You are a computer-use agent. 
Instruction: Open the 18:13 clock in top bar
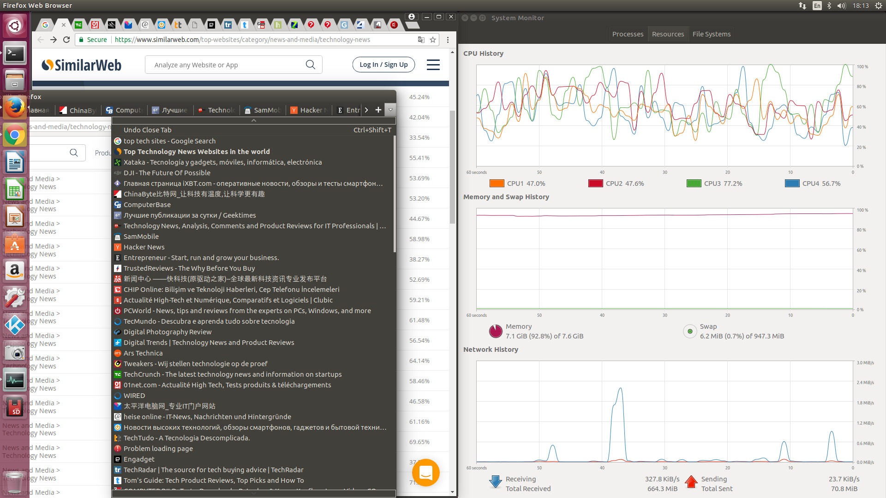click(x=861, y=6)
